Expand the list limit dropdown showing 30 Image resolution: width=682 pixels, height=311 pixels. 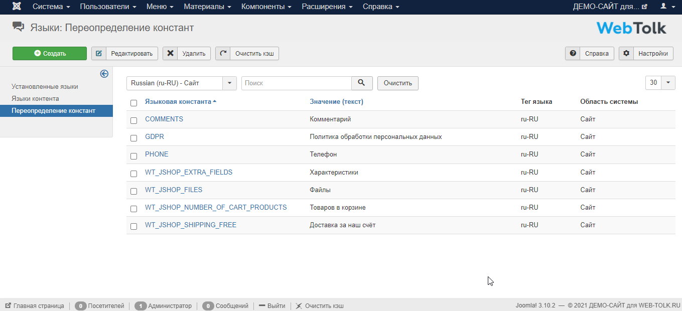pyautogui.click(x=660, y=83)
